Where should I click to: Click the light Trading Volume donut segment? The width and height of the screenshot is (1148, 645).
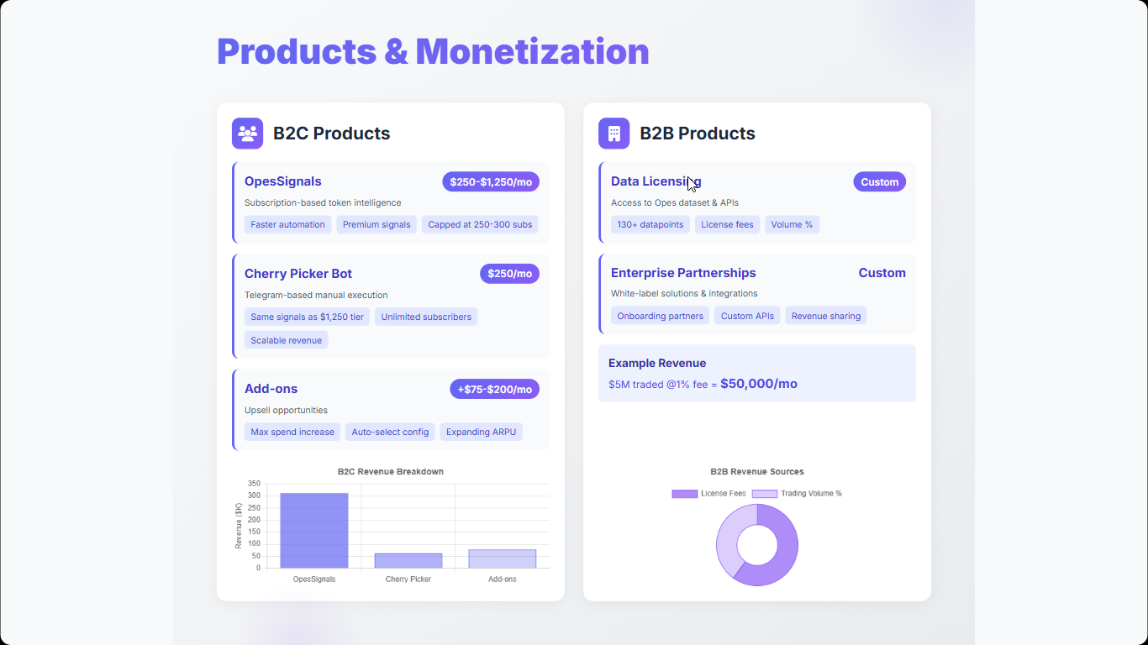727,537
